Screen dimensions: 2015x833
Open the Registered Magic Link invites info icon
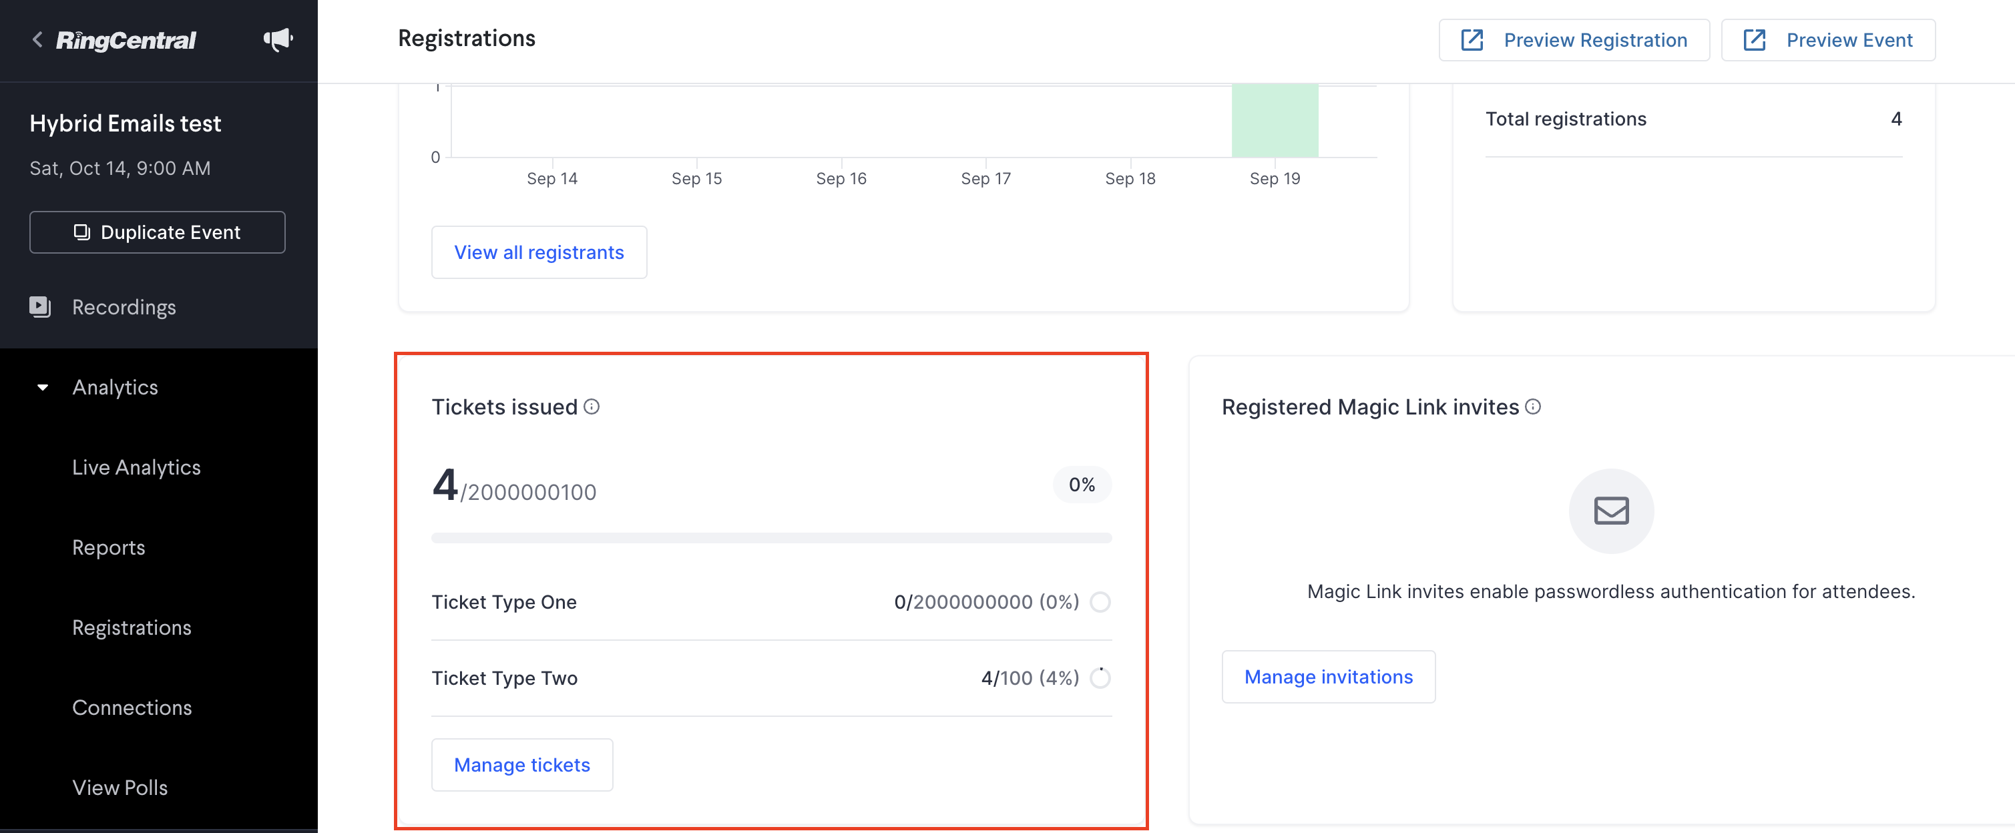point(1533,406)
